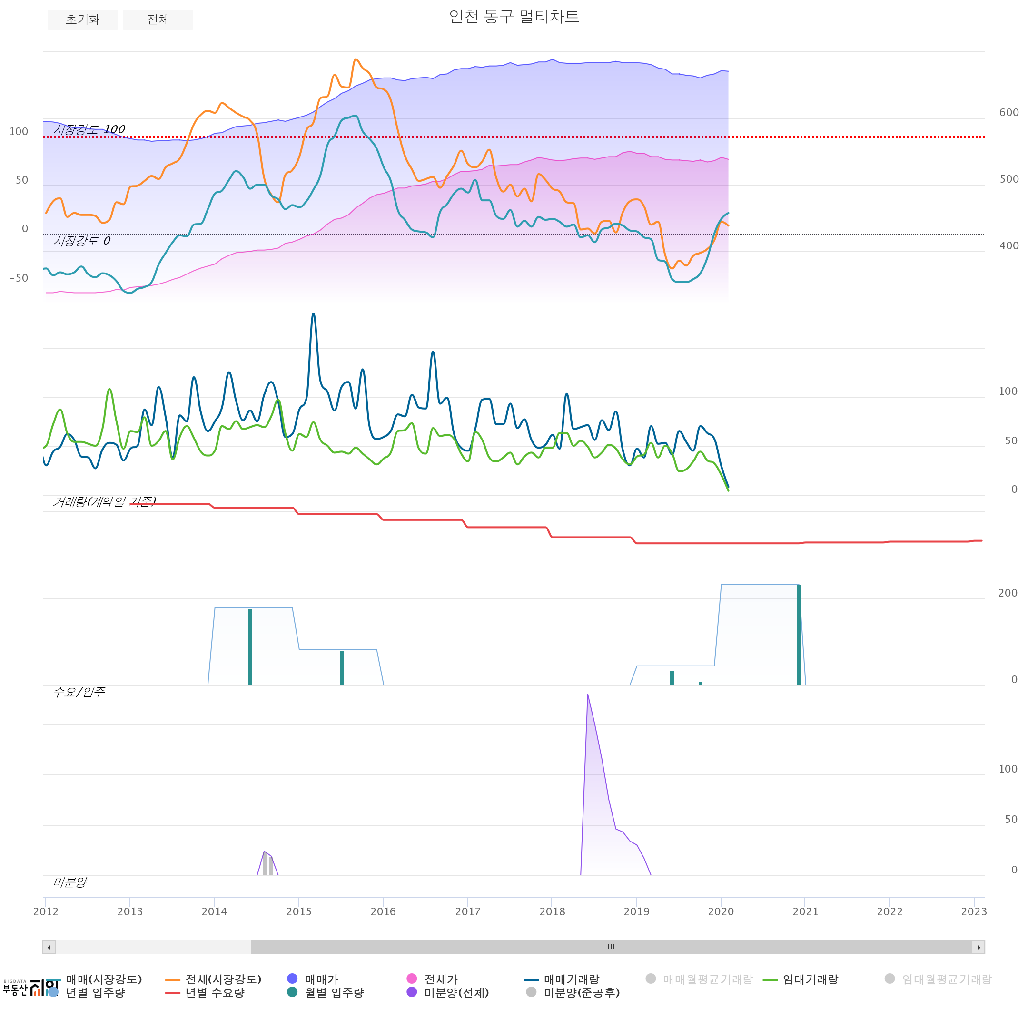Screen dimensions: 1028x1018
Task: Click the dark blue 매매거래량 legend line
Action: click(x=532, y=979)
